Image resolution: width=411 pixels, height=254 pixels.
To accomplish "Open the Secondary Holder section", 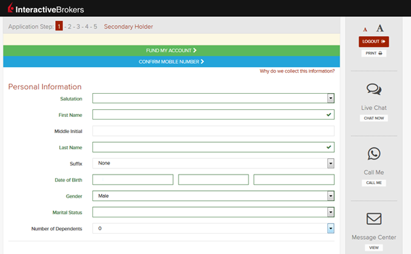I will tap(128, 26).
